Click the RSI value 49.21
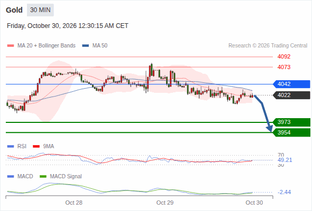The height and width of the screenshot is (211, 312). tap(285, 160)
